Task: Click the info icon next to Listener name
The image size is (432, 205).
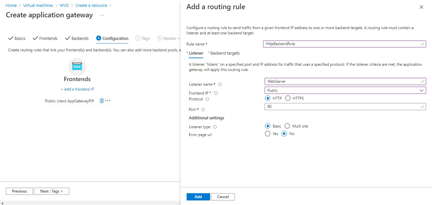Action: [220, 84]
